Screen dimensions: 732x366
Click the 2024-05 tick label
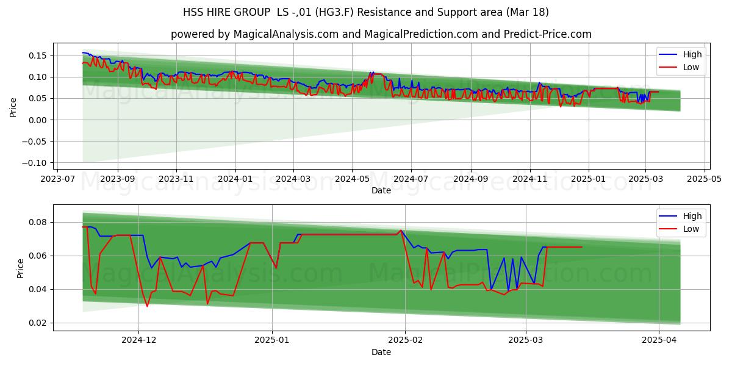[x=352, y=179]
